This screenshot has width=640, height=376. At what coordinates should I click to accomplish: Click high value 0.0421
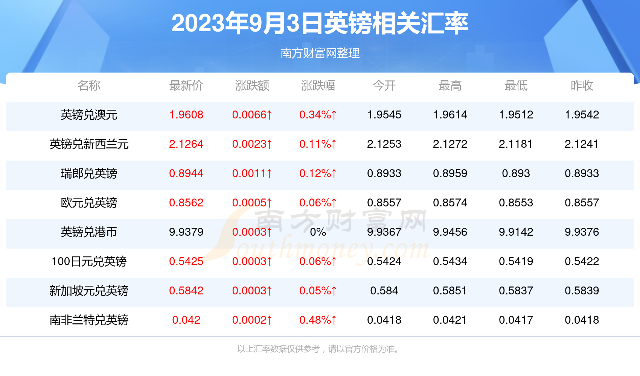450,320
